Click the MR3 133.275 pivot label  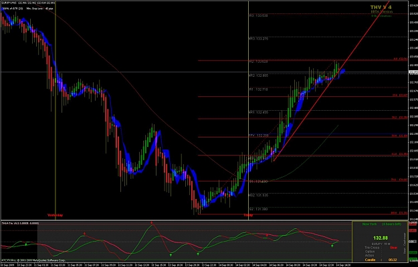click(x=258, y=39)
